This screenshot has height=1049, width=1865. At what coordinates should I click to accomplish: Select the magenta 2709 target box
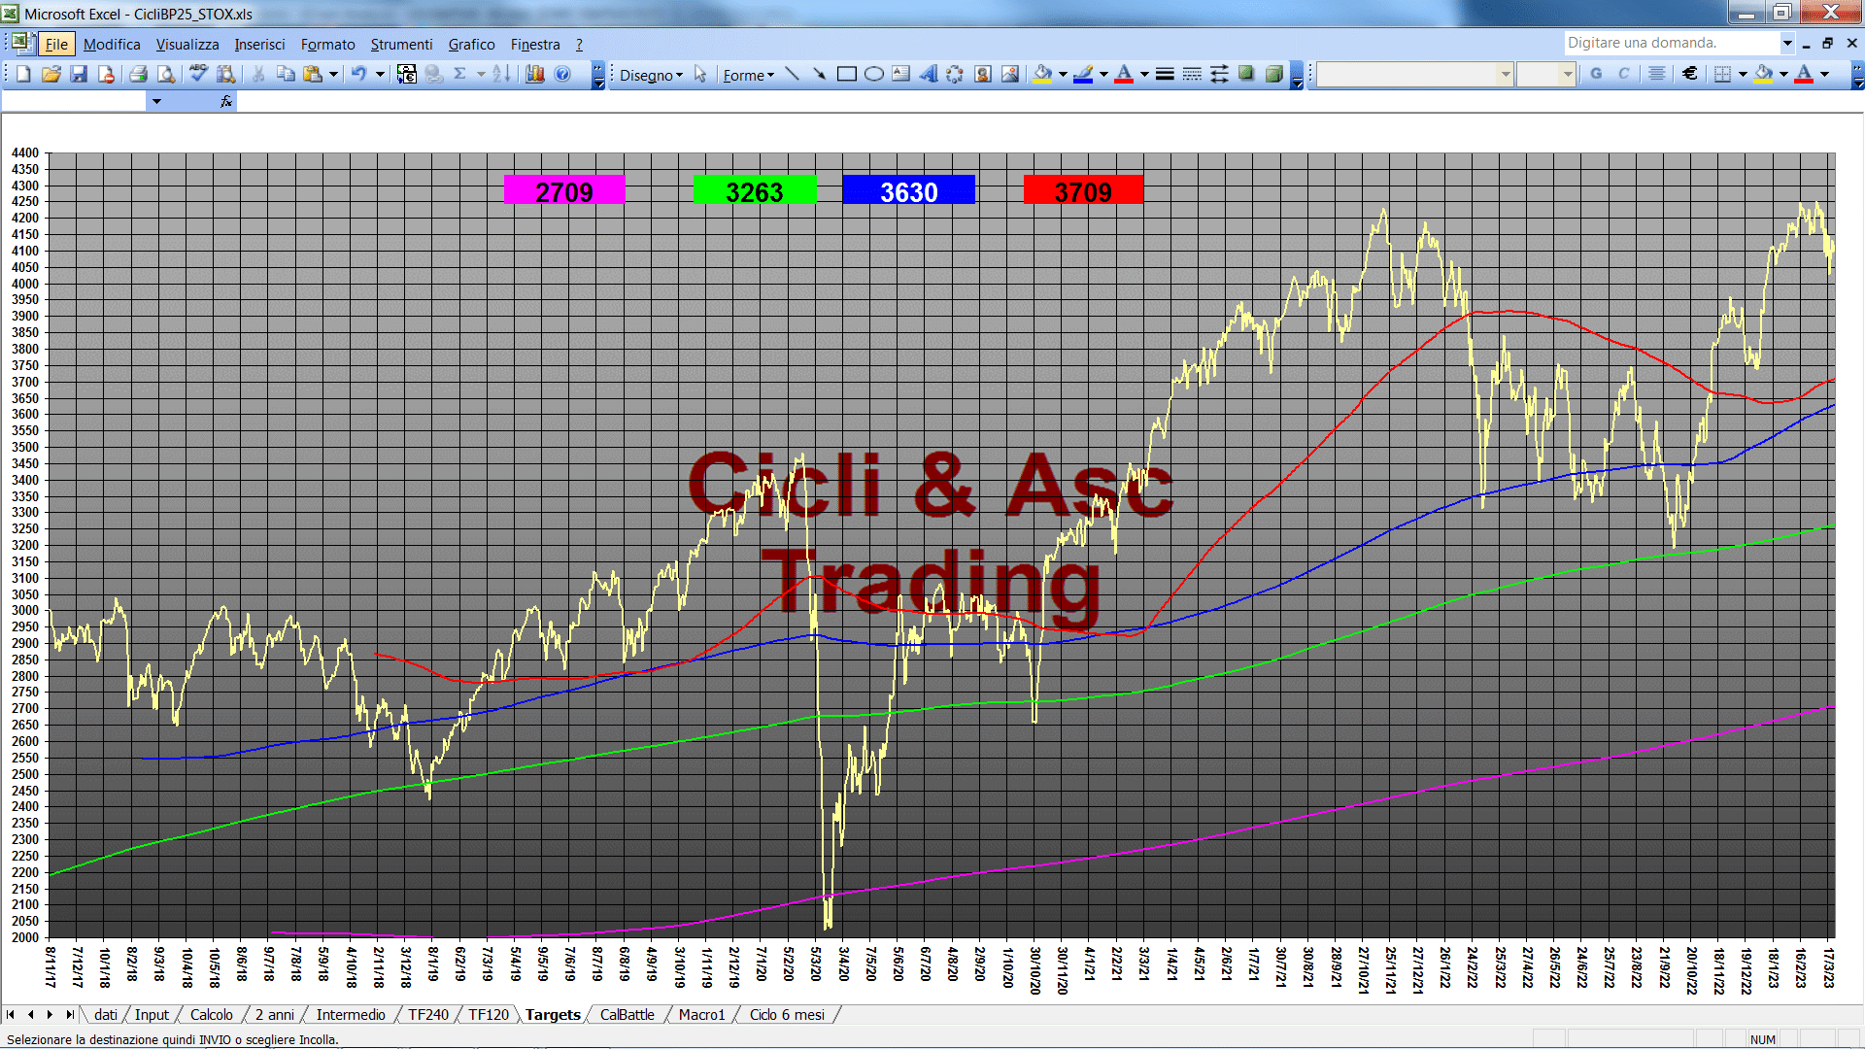(564, 190)
